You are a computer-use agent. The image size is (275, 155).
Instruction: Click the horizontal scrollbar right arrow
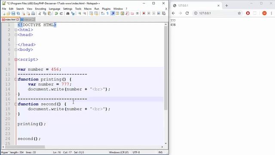coord(162,147)
